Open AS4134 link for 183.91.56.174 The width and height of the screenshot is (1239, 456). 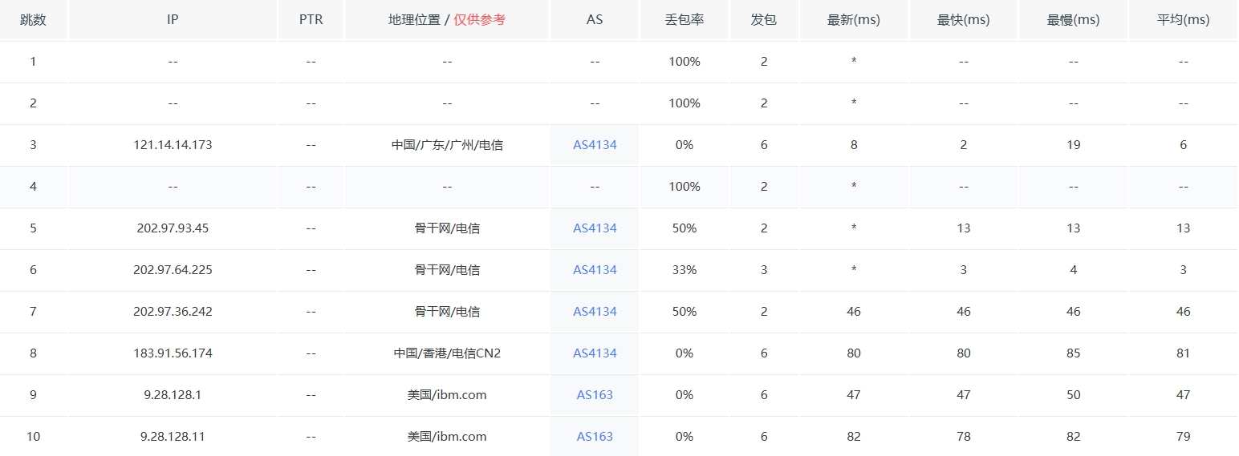595,353
